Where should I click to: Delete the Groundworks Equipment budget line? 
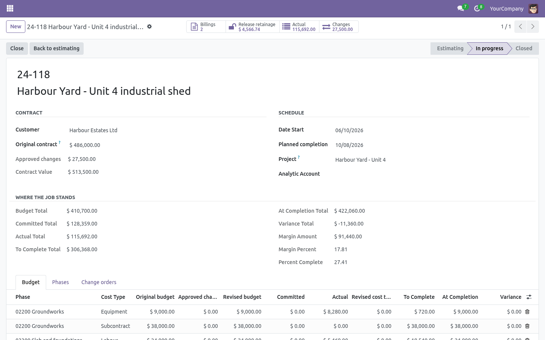point(527,312)
